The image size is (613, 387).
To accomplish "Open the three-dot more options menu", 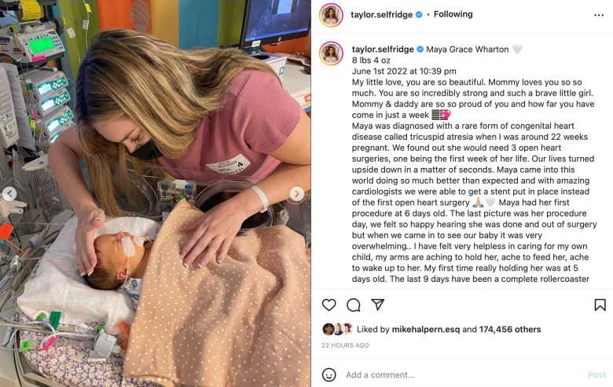I will pyautogui.click(x=599, y=15).
